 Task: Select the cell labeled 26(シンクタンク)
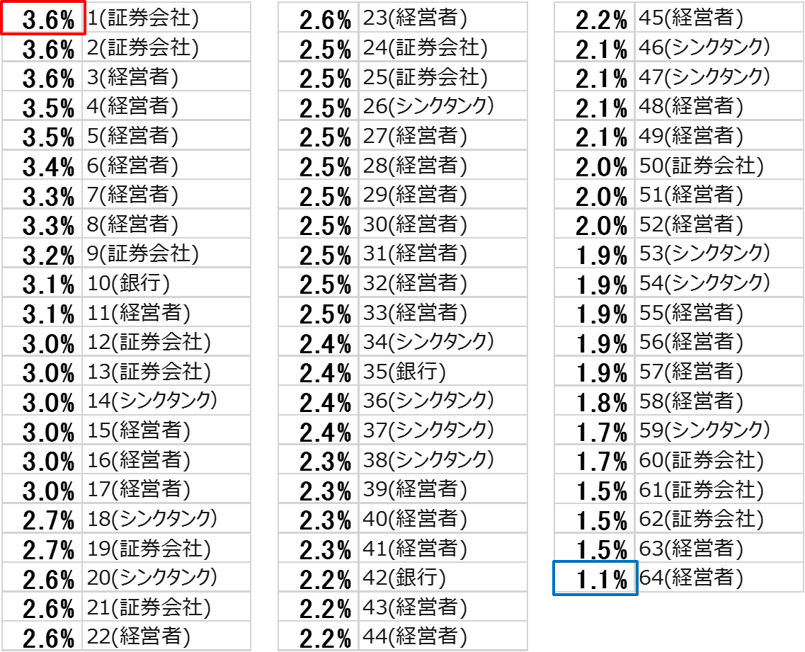443,106
